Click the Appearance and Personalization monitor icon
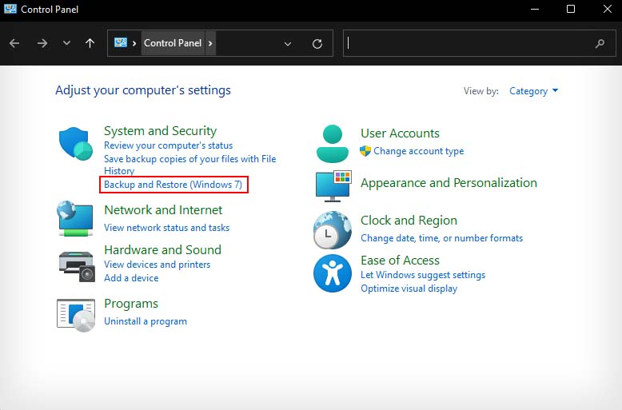This screenshot has height=410, width=622. tap(333, 186)
